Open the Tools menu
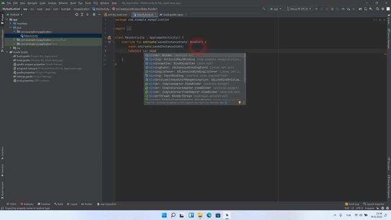The height and width of the screenshot is (220, 391). coord(88,3)
